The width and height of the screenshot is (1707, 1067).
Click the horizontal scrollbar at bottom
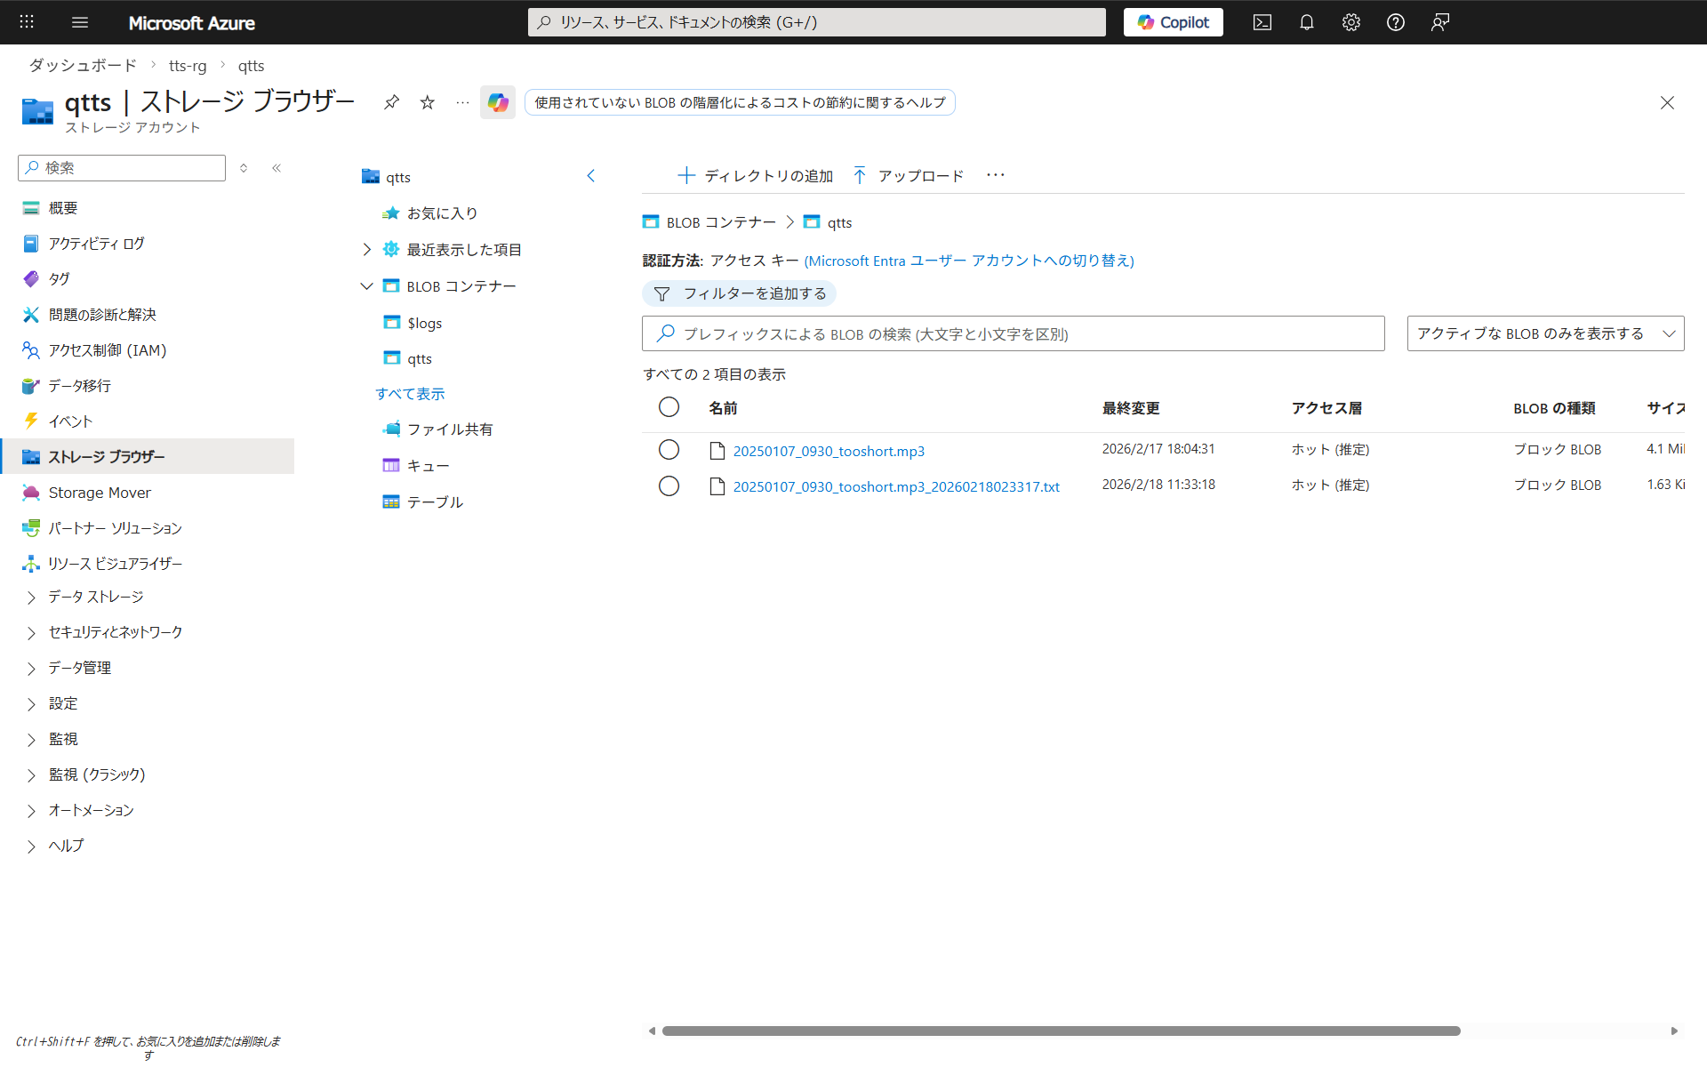coord(1061,1031)
